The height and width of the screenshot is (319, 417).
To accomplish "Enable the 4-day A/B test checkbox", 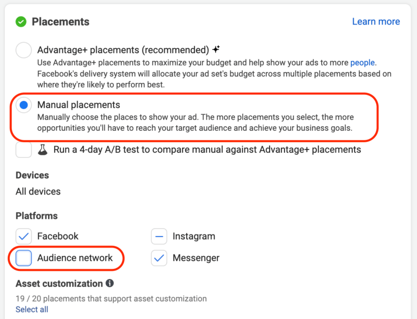I will point(23,150).
